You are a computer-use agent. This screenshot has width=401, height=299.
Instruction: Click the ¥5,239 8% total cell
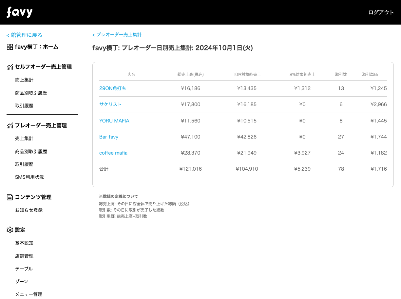pos(302,169)
